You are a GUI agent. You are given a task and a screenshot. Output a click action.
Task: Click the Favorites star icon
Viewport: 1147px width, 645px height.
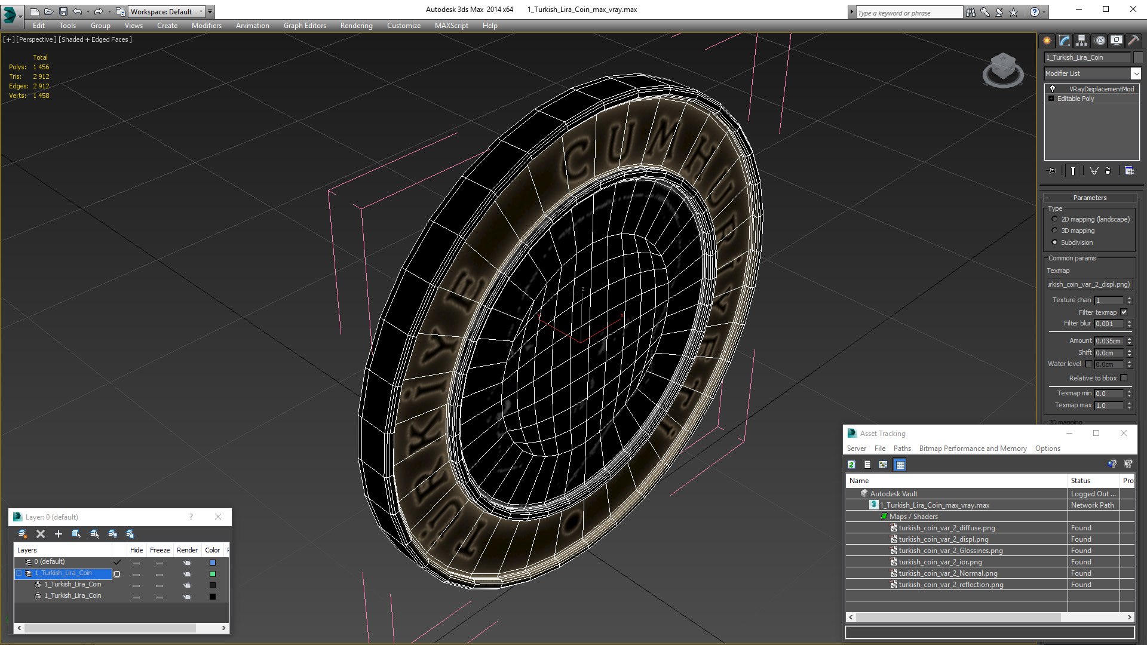click(1014, 12)
